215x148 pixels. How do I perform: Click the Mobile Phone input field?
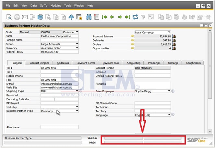click(60, 76)
